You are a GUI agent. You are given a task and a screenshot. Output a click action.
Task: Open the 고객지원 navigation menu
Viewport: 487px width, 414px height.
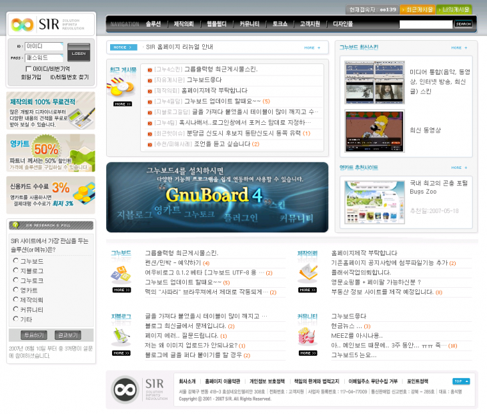point(310,24)
